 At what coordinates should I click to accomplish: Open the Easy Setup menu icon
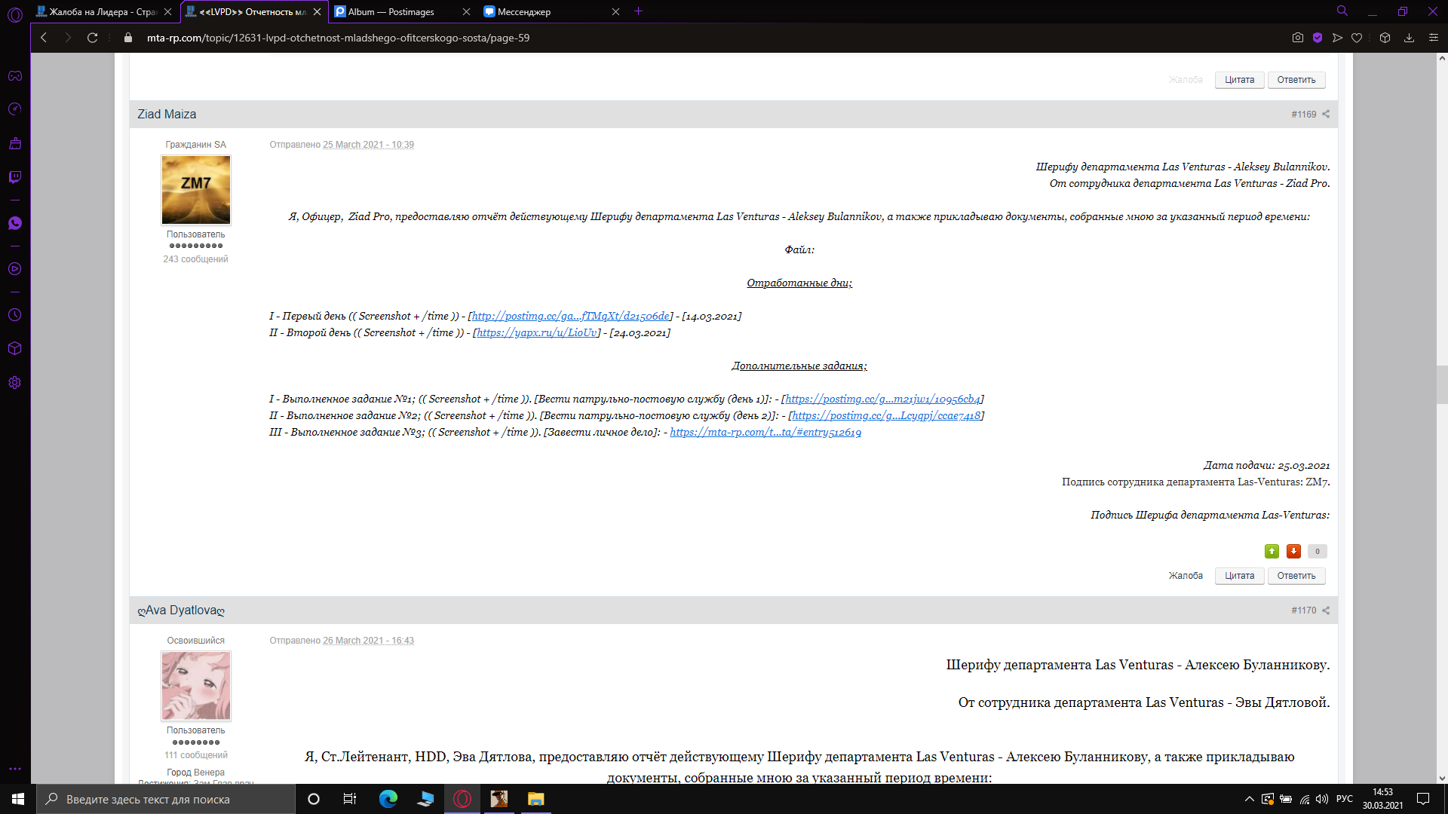(1434, 38)
